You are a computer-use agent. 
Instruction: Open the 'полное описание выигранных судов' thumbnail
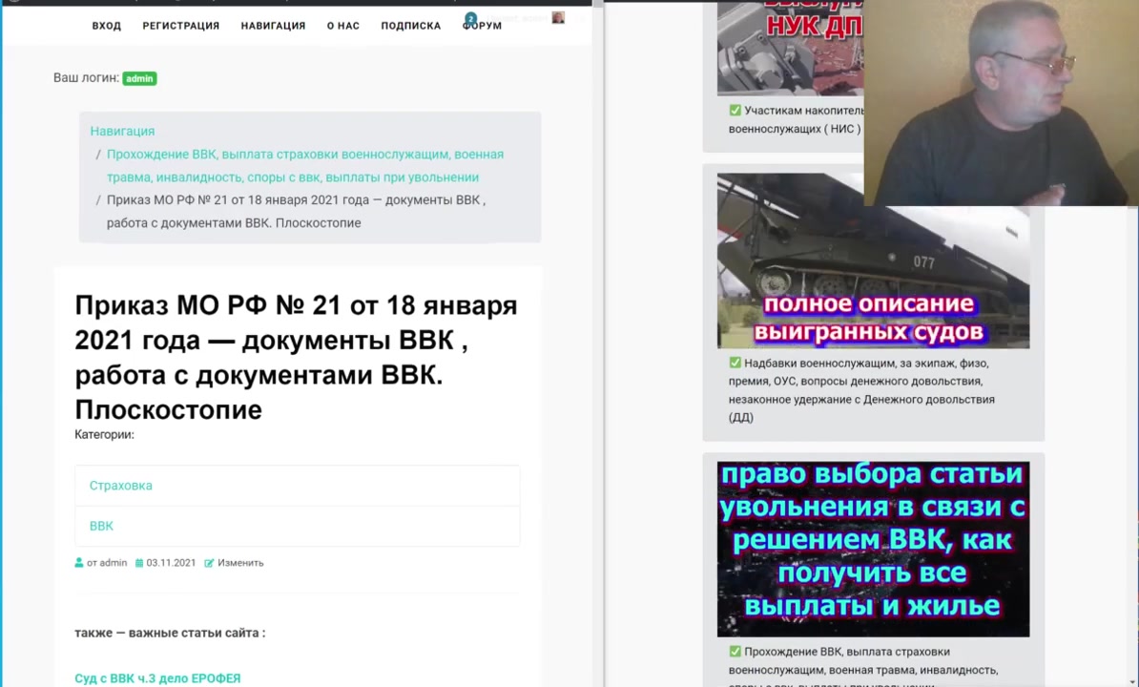pyautogui.click(x=873, y=260)
